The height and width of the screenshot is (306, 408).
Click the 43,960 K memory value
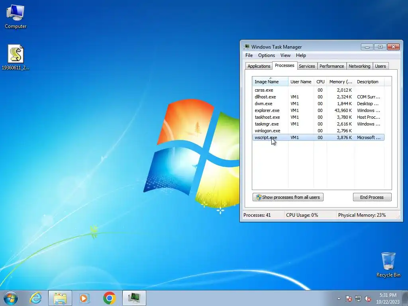coord(343,110)
